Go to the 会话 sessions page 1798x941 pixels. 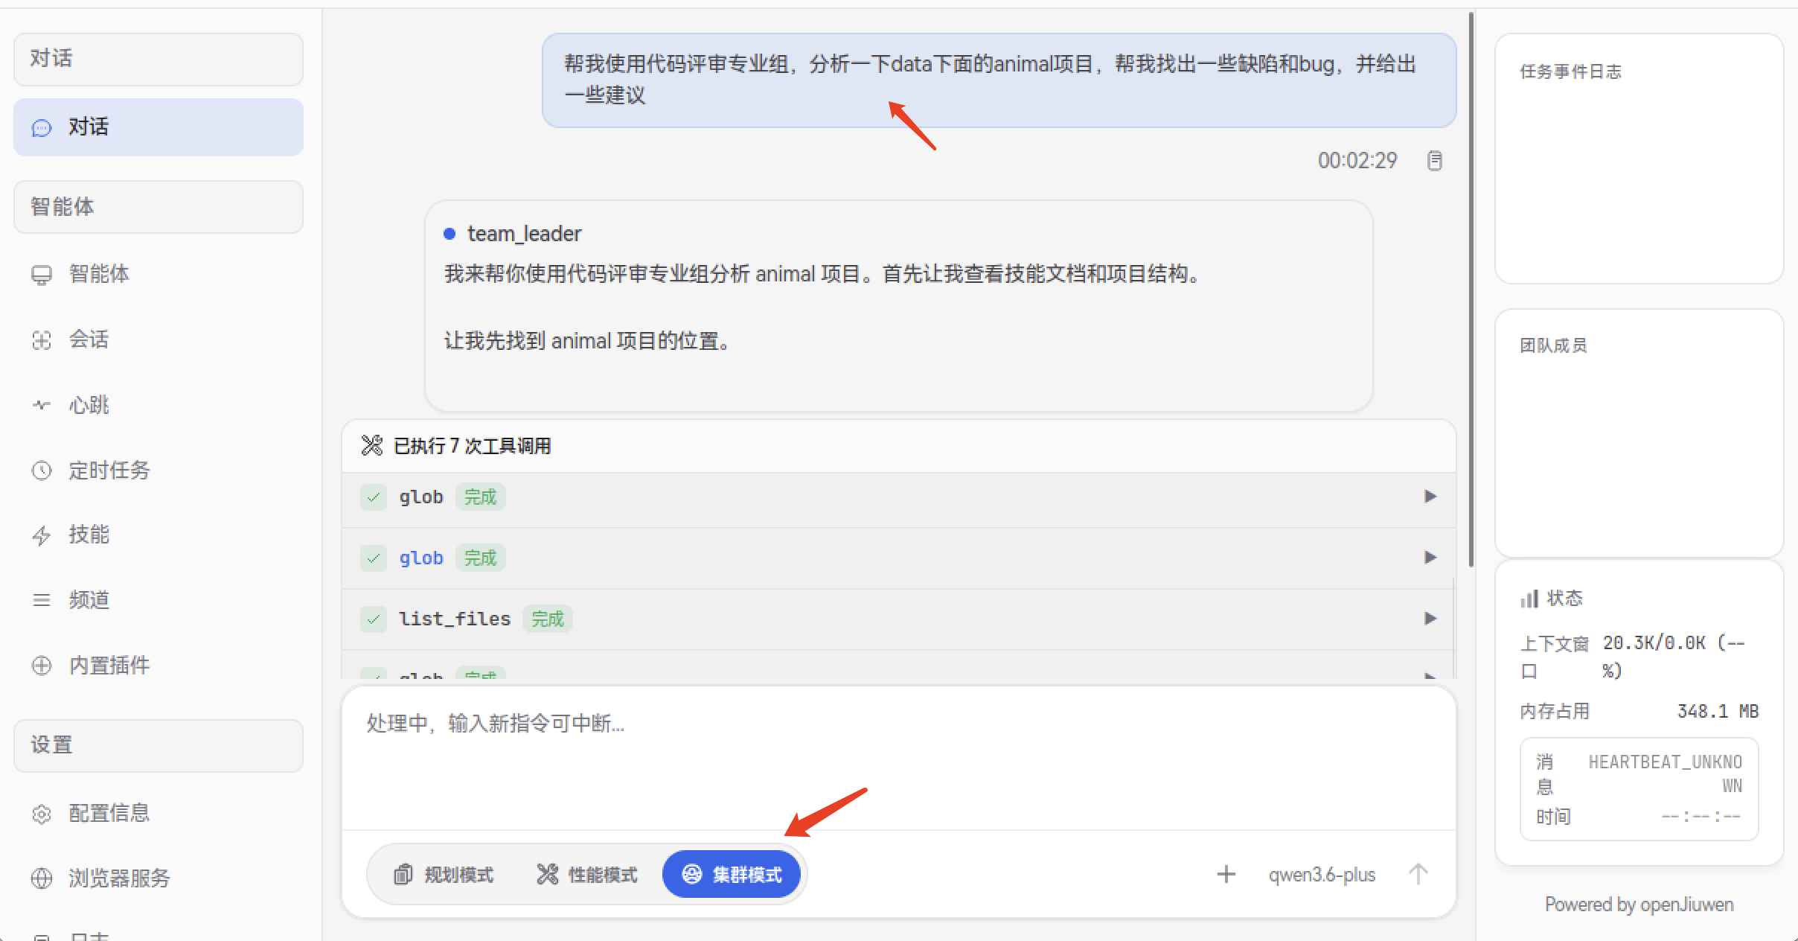point(159,339)
